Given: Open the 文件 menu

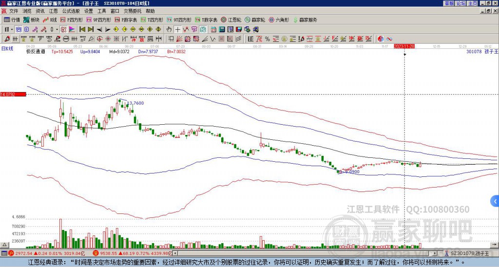Looking at the screenshot, I should click(14, 11).
